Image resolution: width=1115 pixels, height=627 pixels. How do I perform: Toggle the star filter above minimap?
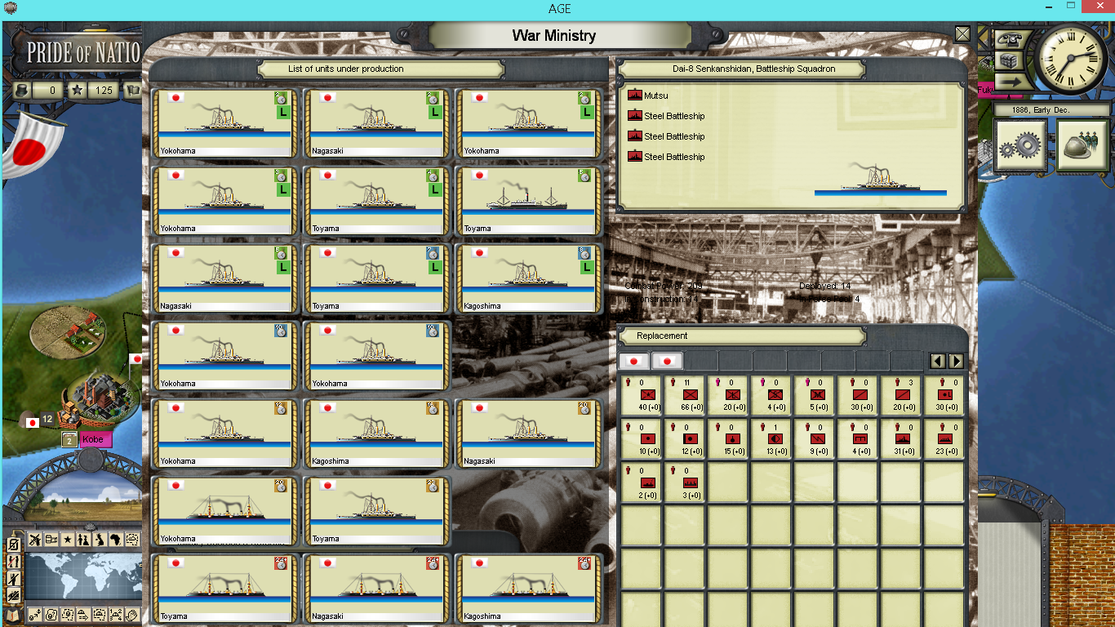pyautogui.click(x=68, y=540)
